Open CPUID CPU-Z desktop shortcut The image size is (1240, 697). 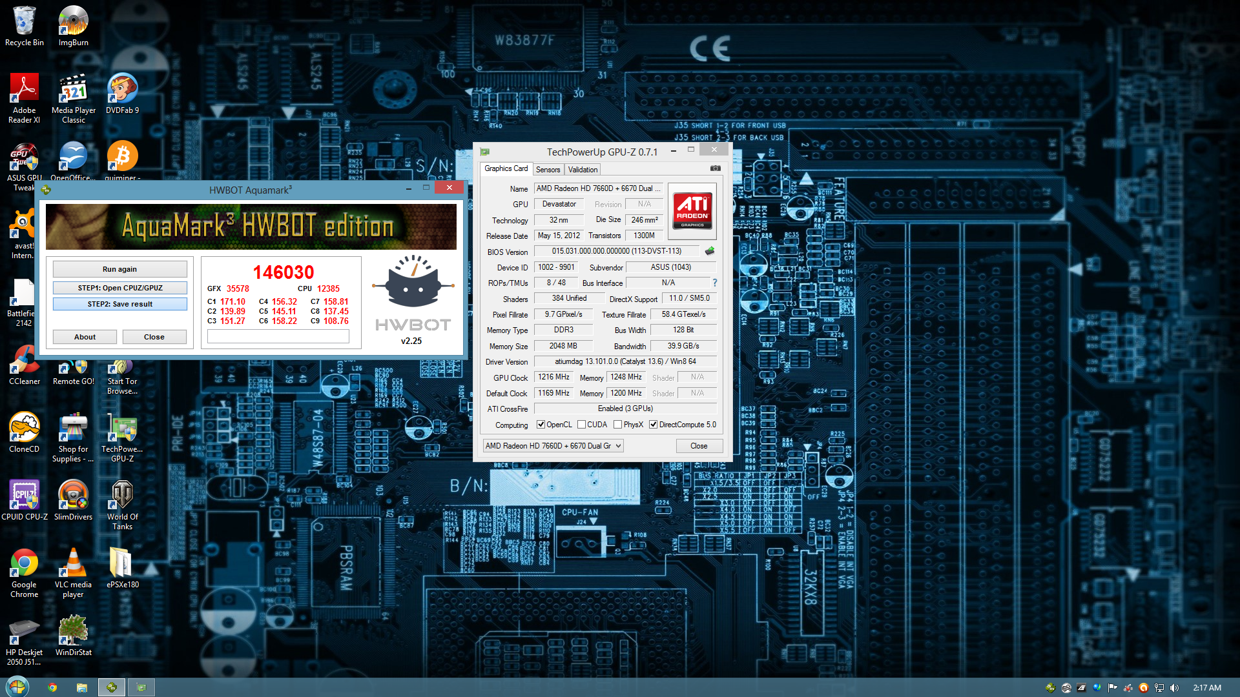[x=24, y=500]
